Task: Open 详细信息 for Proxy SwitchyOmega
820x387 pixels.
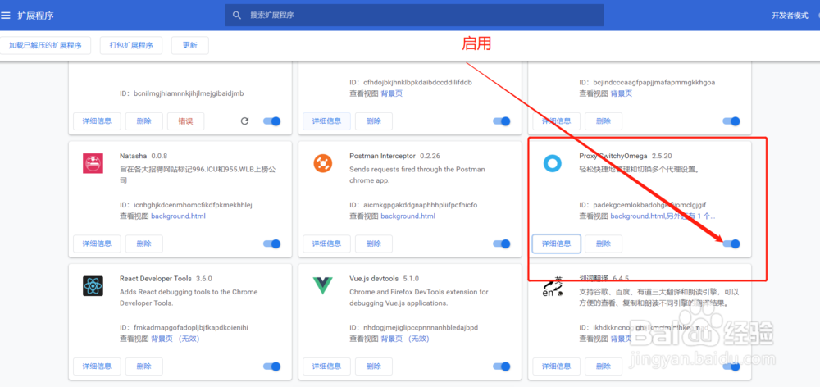Action: point(557,244)
